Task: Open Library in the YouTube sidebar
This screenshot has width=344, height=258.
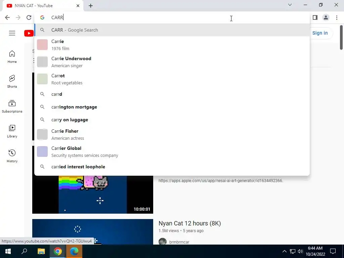Action: point(12,131)
